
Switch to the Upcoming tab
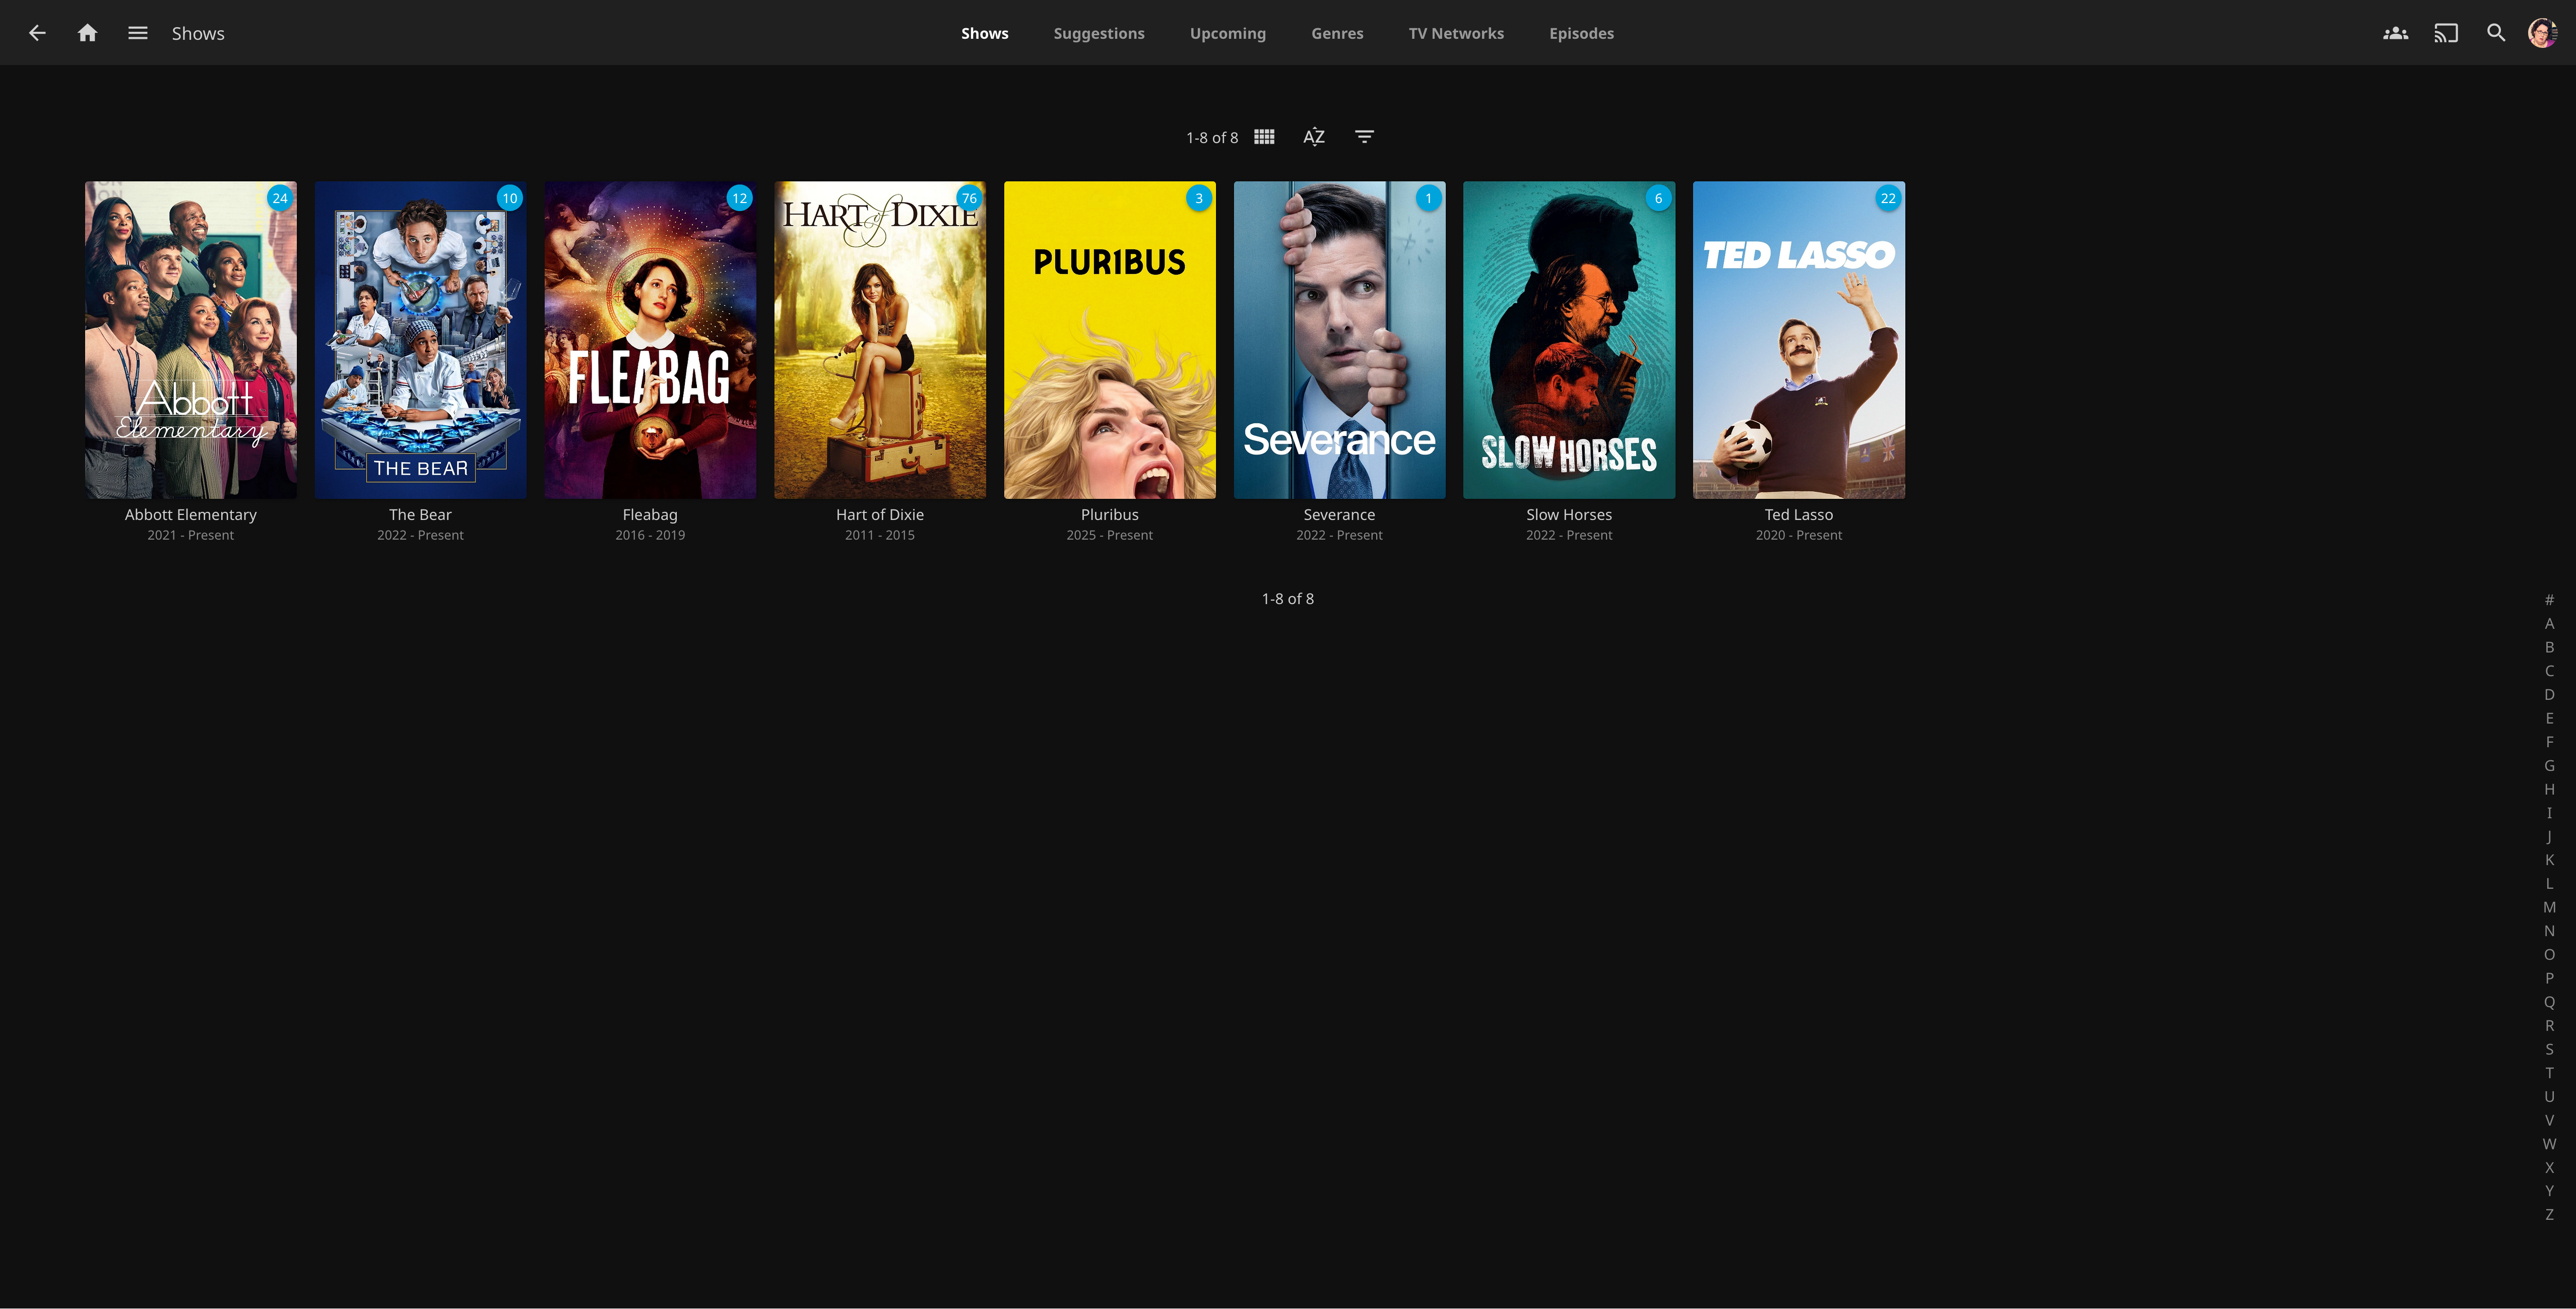click(1227, 33)
